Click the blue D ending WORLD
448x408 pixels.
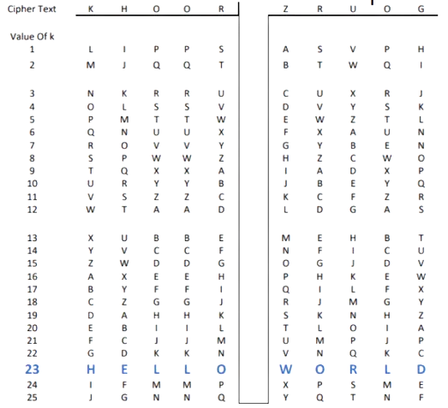(x=421, y=370)
